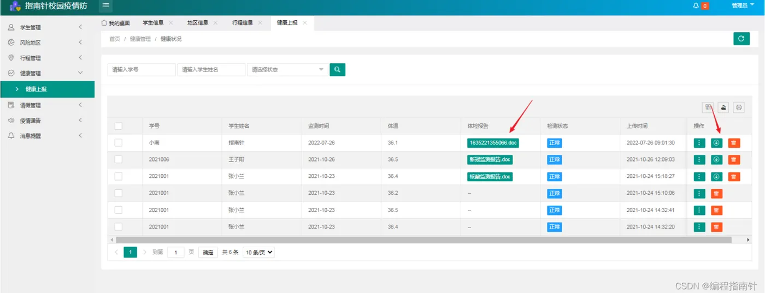Open more-actions menu for row uploaded 14:32:20
Image resolution: width=765 pixels, height=293 pixels.
[699, 227]
